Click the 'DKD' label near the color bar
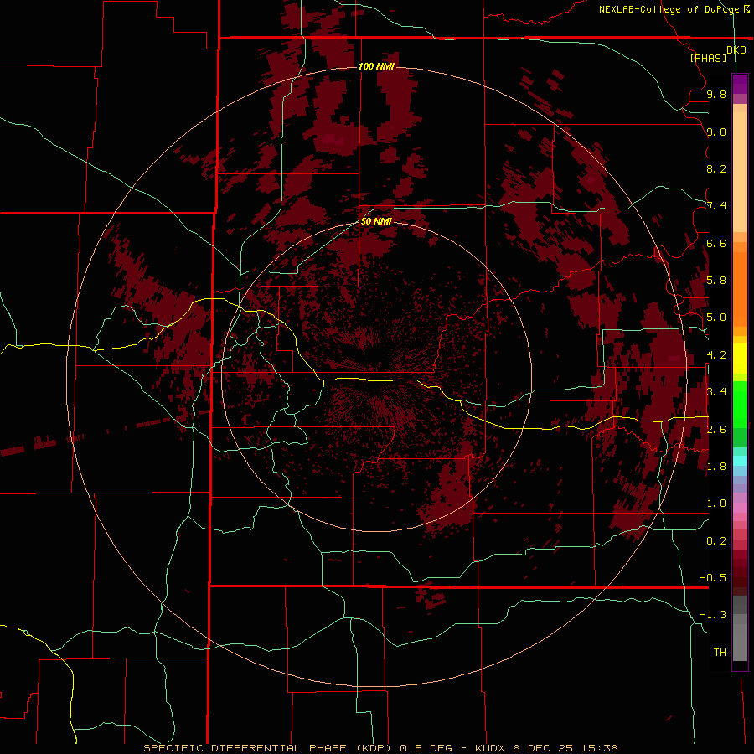The image size is (754, 754). [736, 49]
